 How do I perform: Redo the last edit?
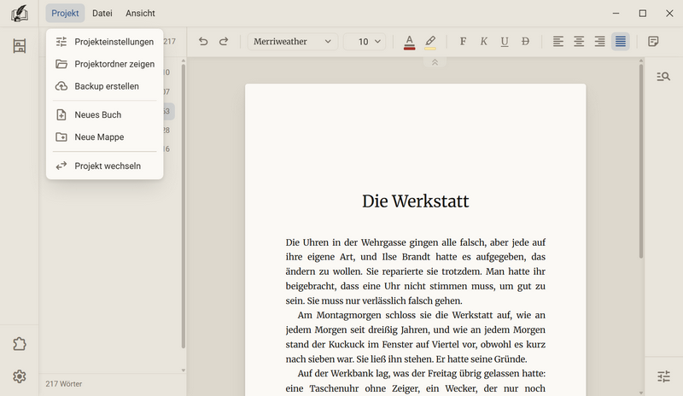(224, 41)
